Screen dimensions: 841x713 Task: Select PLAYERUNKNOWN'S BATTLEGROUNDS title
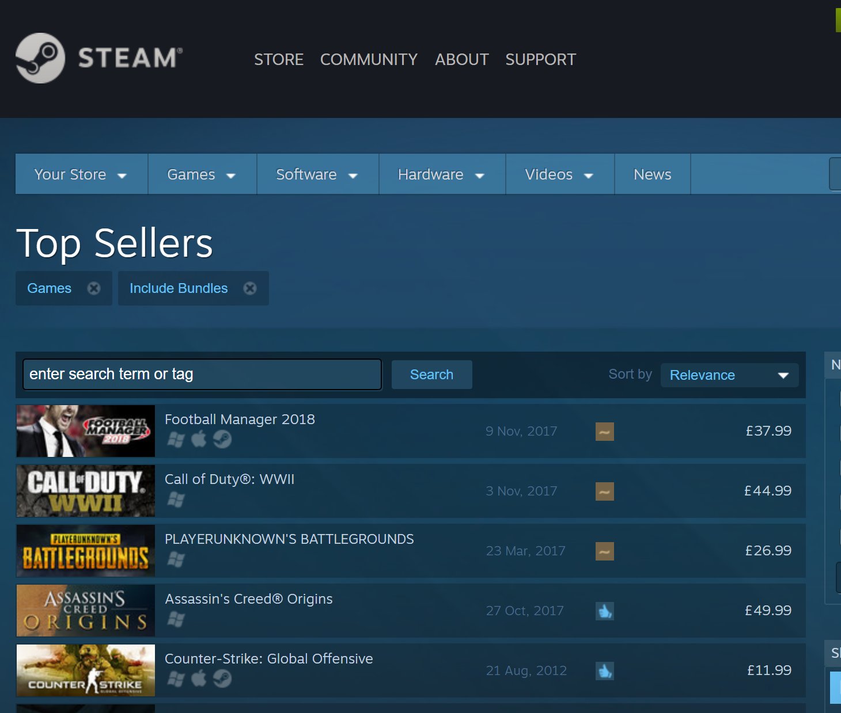click(x=289, y=539)
